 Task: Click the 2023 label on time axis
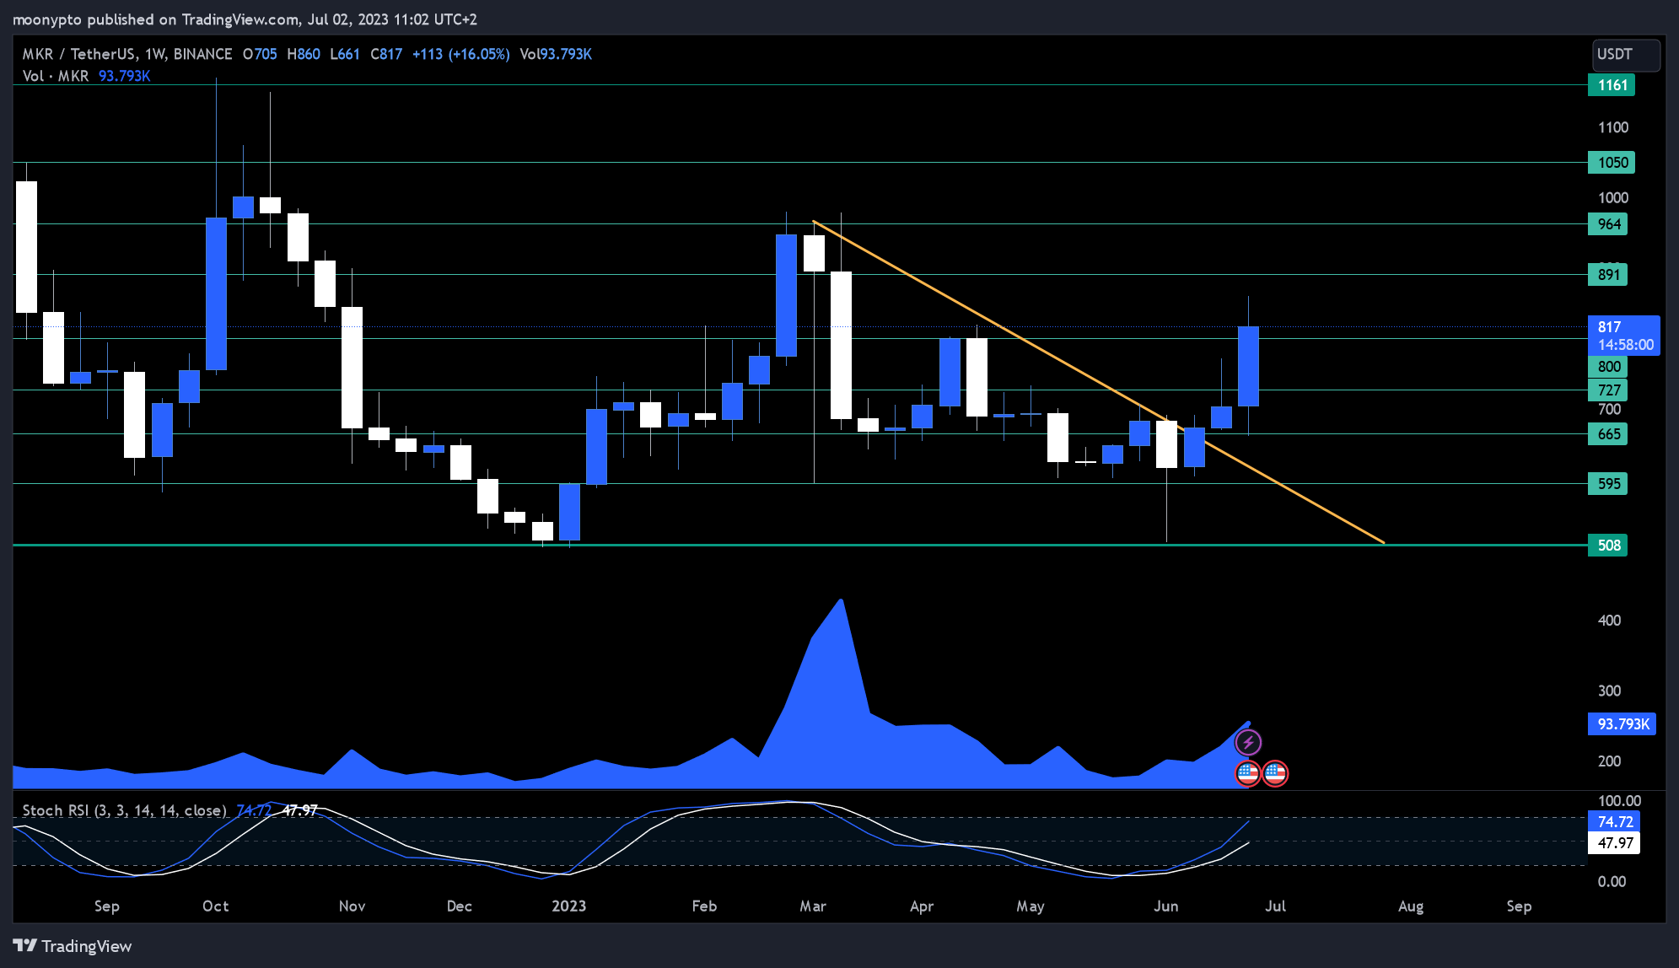point(568,906)
